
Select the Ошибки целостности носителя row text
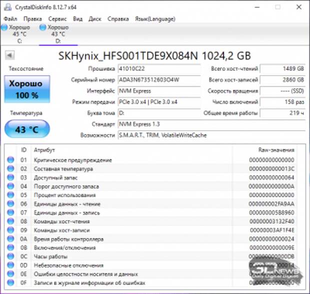pyautogui.click(x=86, y=274)
